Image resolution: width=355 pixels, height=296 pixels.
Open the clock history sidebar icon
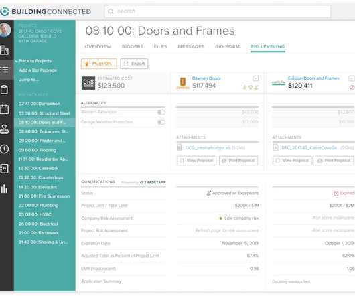5,149
